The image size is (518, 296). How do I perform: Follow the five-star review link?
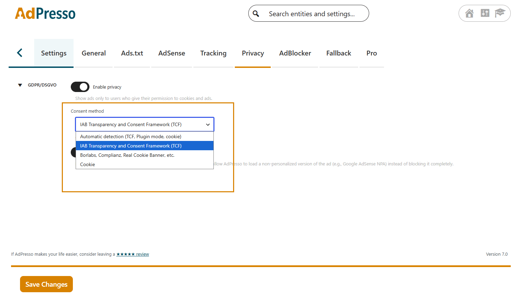click(133, 254)
